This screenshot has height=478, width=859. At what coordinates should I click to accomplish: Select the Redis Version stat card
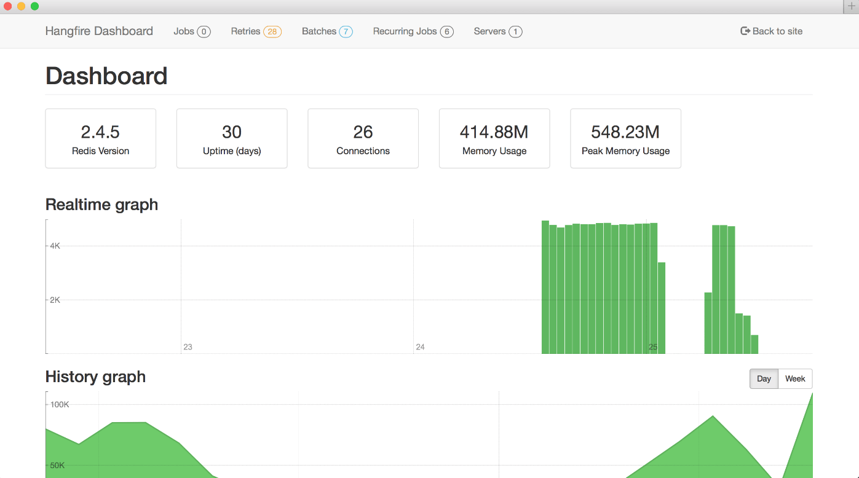coord(100,138)
